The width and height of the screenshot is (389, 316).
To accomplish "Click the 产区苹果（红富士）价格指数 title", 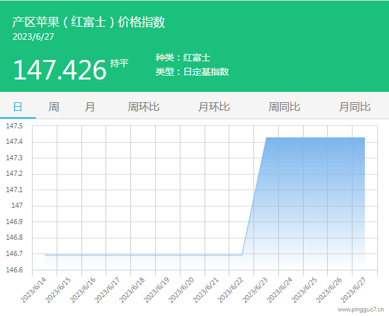I will coord(89,22).
